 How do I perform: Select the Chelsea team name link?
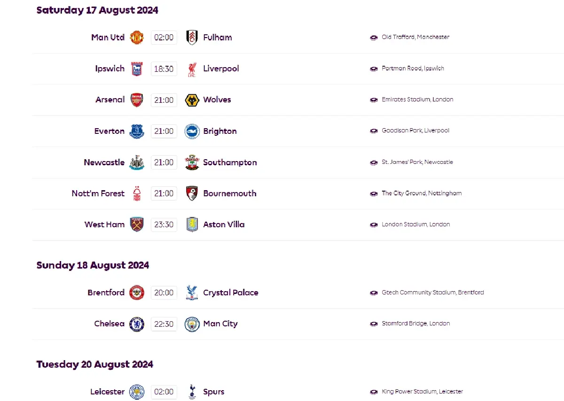click(109, 324)
